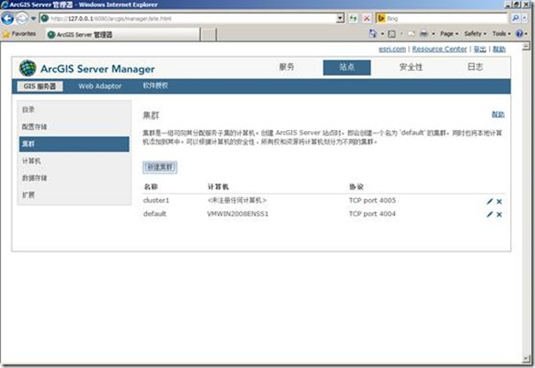This screenshot has width=535, height=368.
Task: Switch to the 日志 Logs tab
Action: click(475, 67)
